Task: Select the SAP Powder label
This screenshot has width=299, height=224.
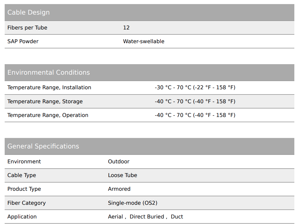Action: [x=23, y=41]
